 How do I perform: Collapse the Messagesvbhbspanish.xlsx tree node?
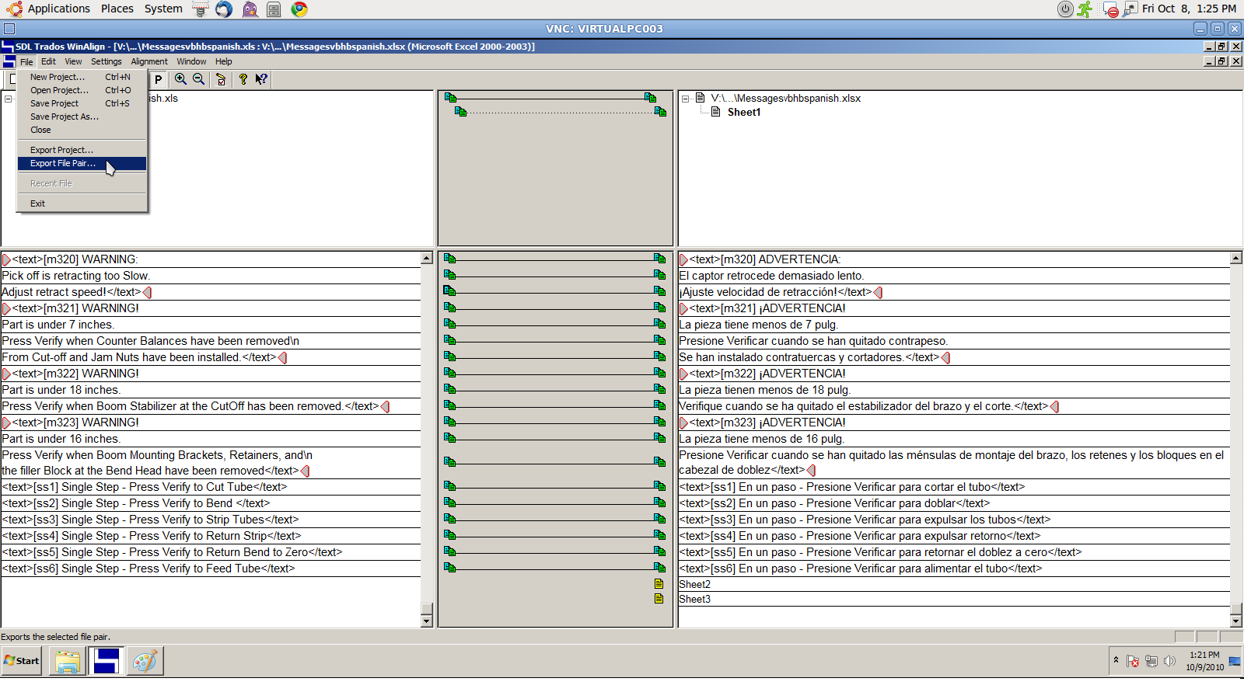[x=686, y=99]
